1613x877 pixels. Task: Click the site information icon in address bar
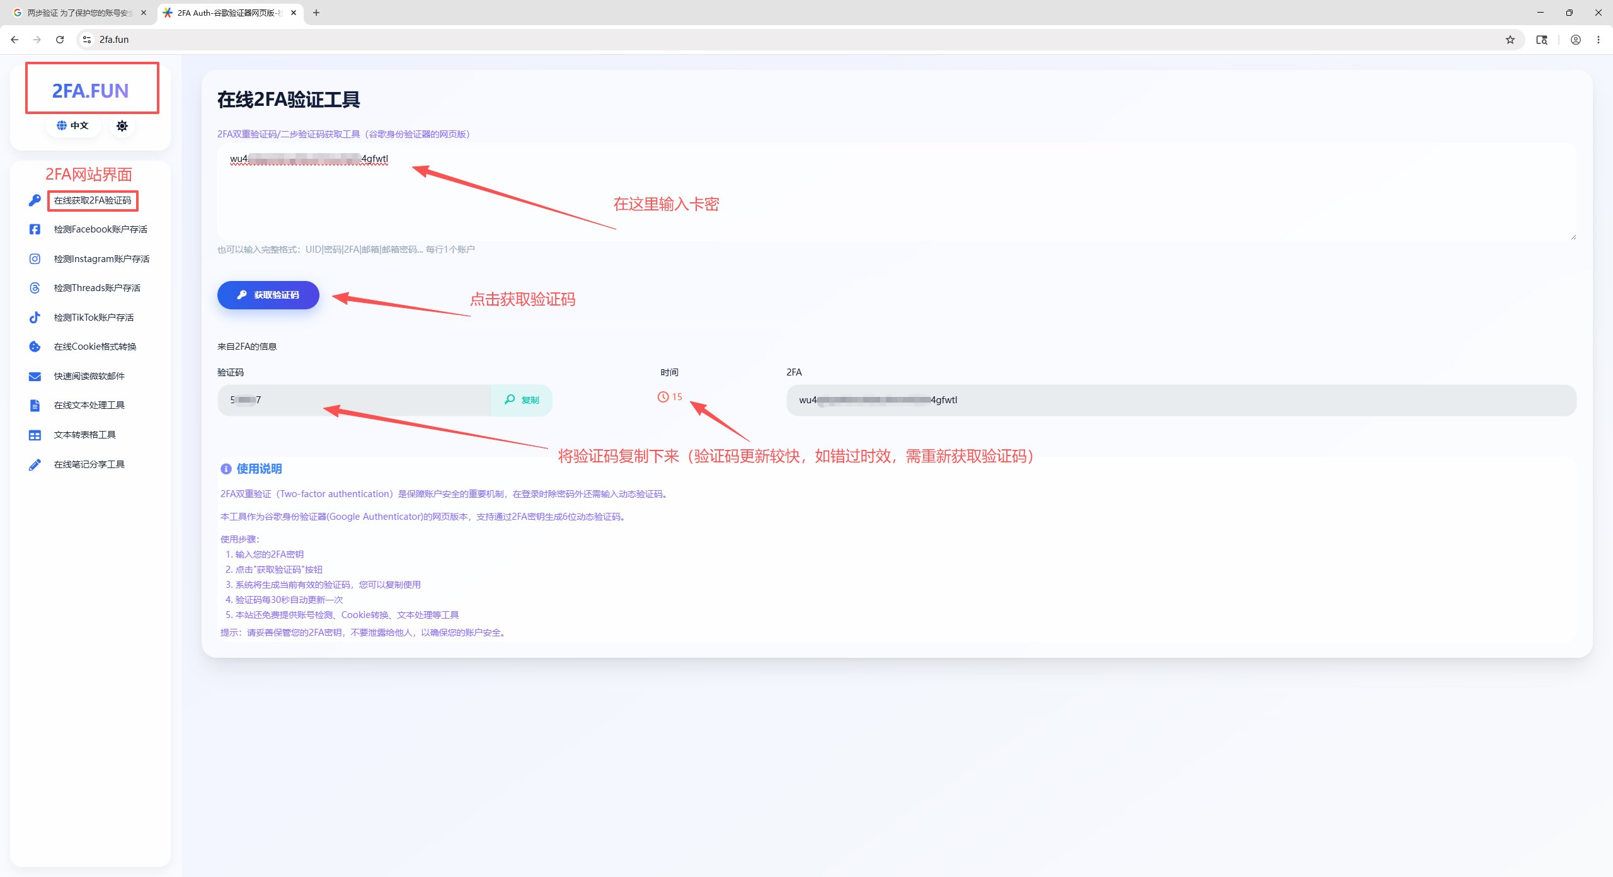click(x=87, y=40)
